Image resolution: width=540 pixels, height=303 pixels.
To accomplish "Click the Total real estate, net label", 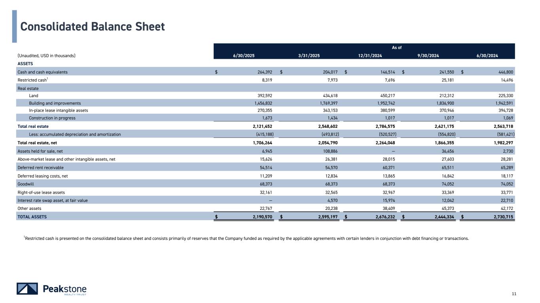I will pyautogui.click(x=38, y=142).
